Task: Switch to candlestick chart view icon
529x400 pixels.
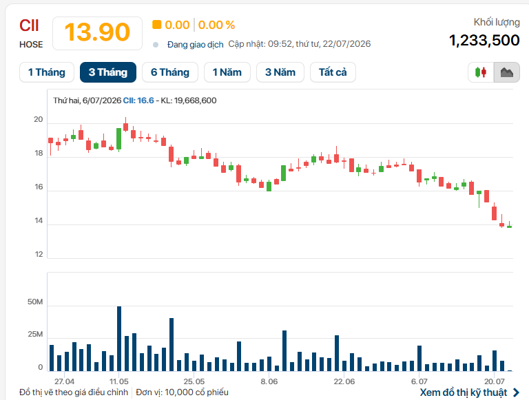Action: (x=481, y=72)
